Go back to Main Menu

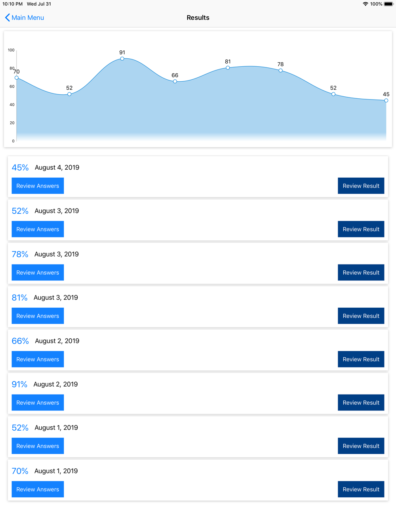[24, 17]
